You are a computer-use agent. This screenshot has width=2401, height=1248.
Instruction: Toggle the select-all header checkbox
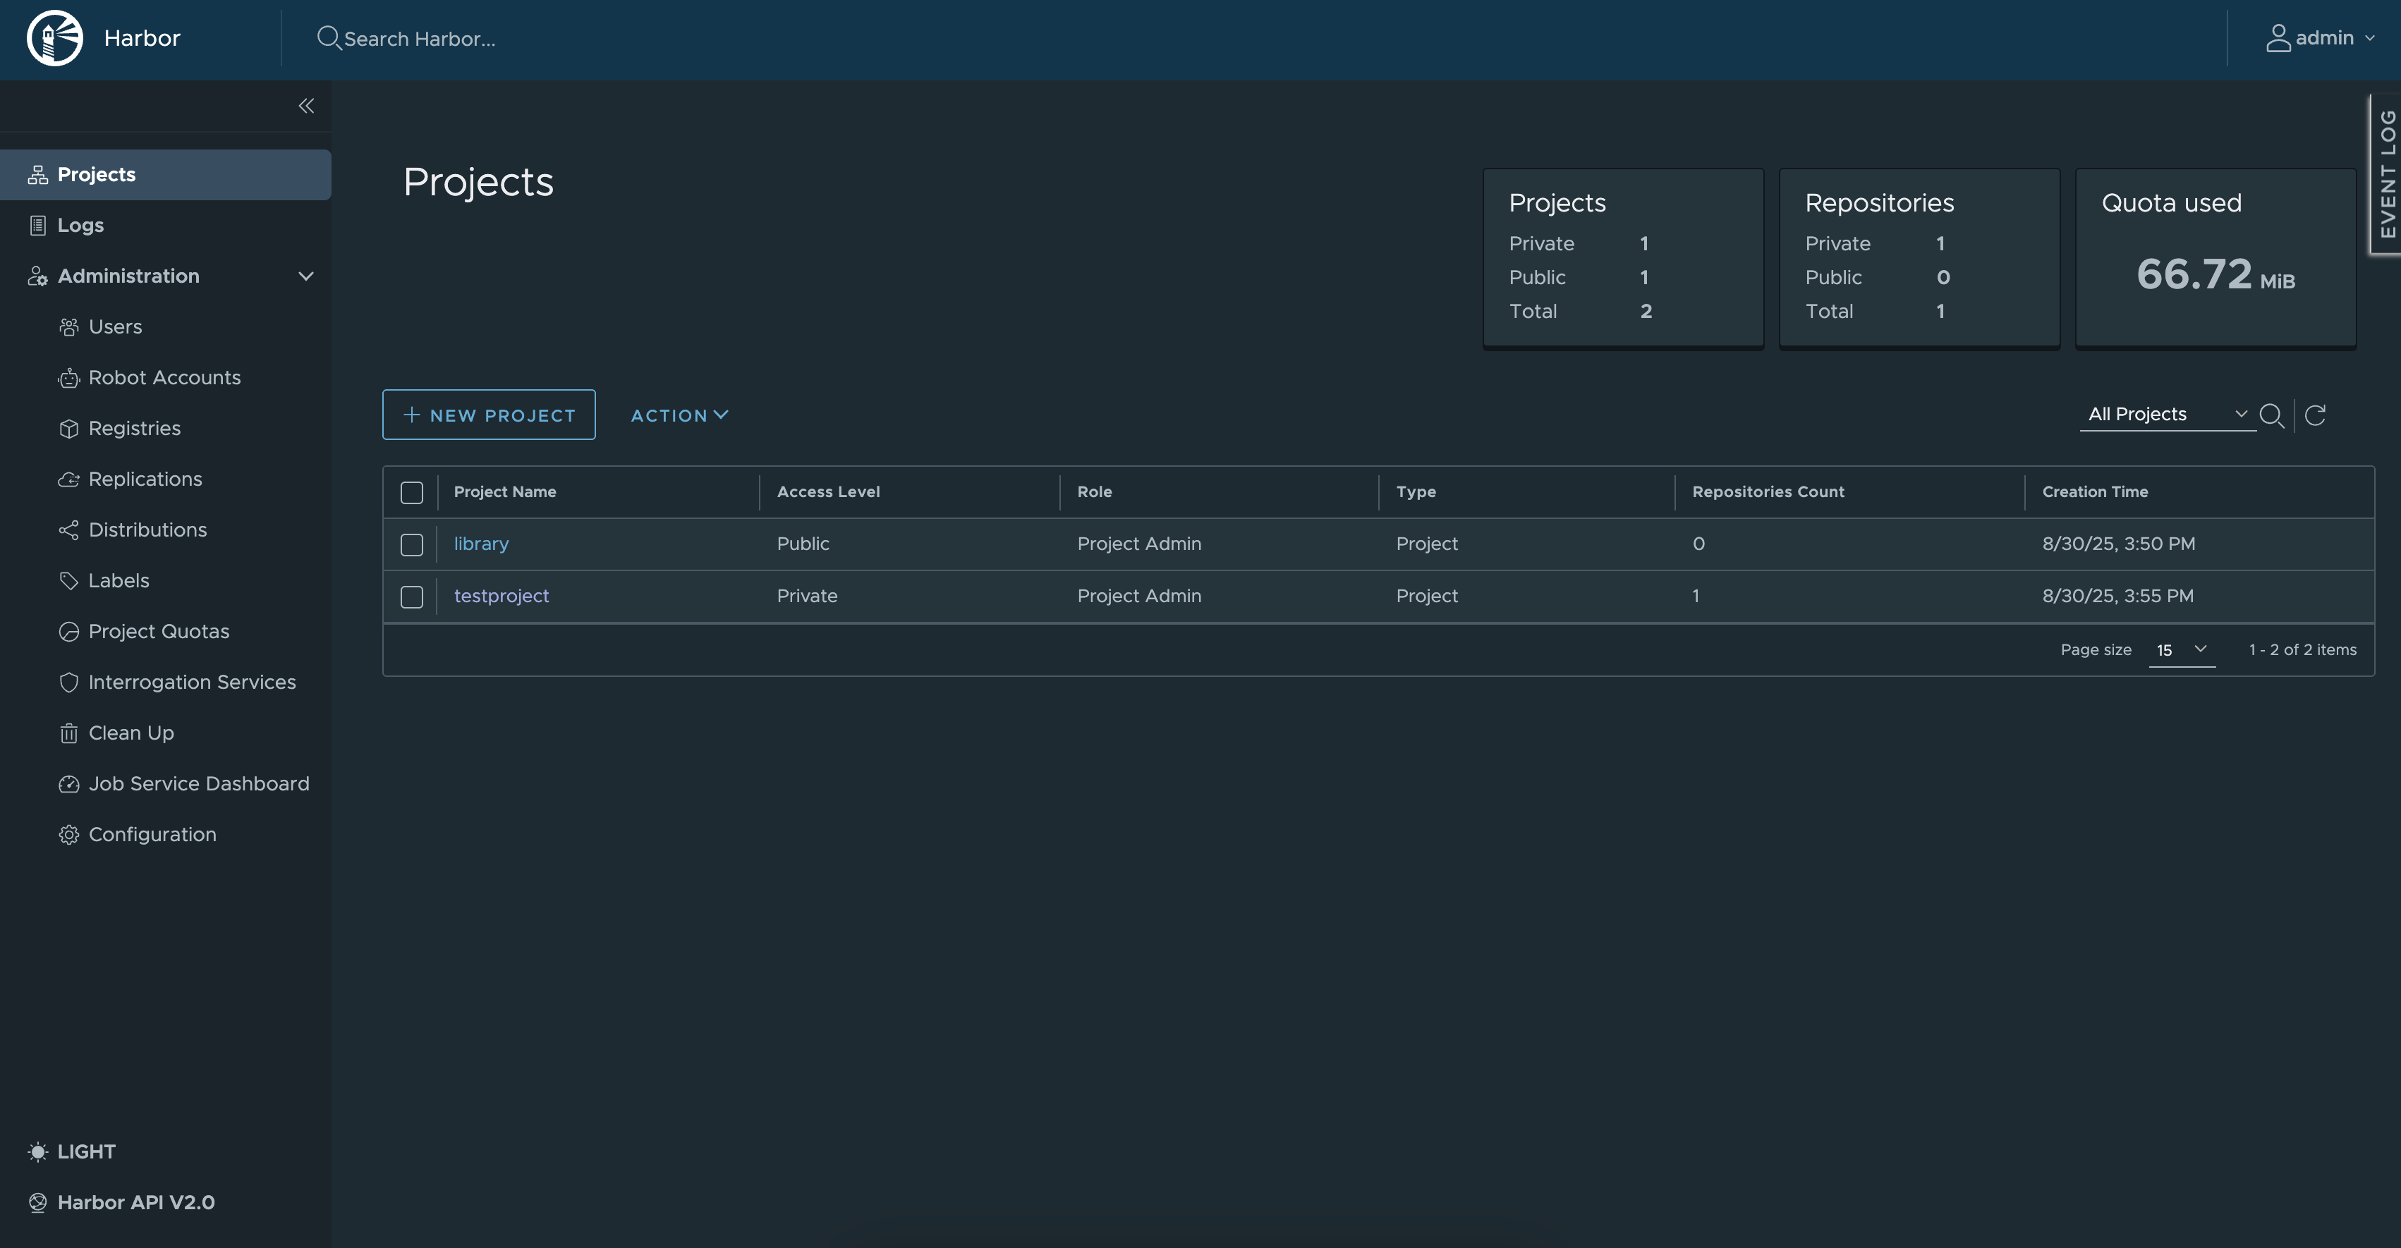[x=412, y=492]
